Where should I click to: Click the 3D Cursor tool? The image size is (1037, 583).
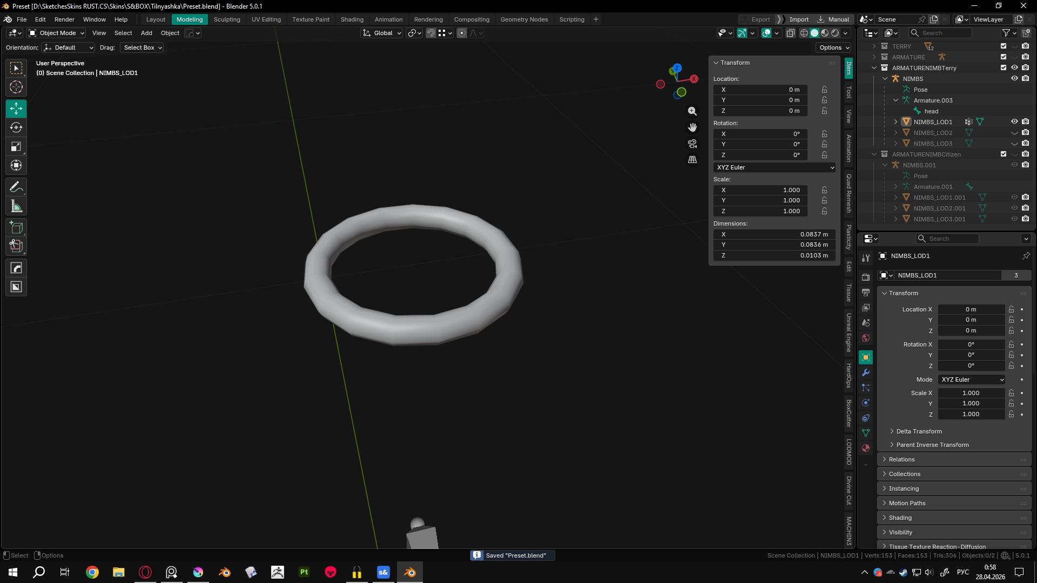point(16,87)
